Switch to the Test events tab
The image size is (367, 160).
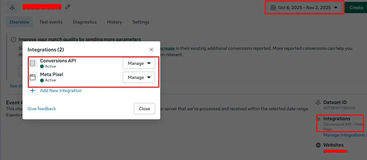[x=51, y=22]
